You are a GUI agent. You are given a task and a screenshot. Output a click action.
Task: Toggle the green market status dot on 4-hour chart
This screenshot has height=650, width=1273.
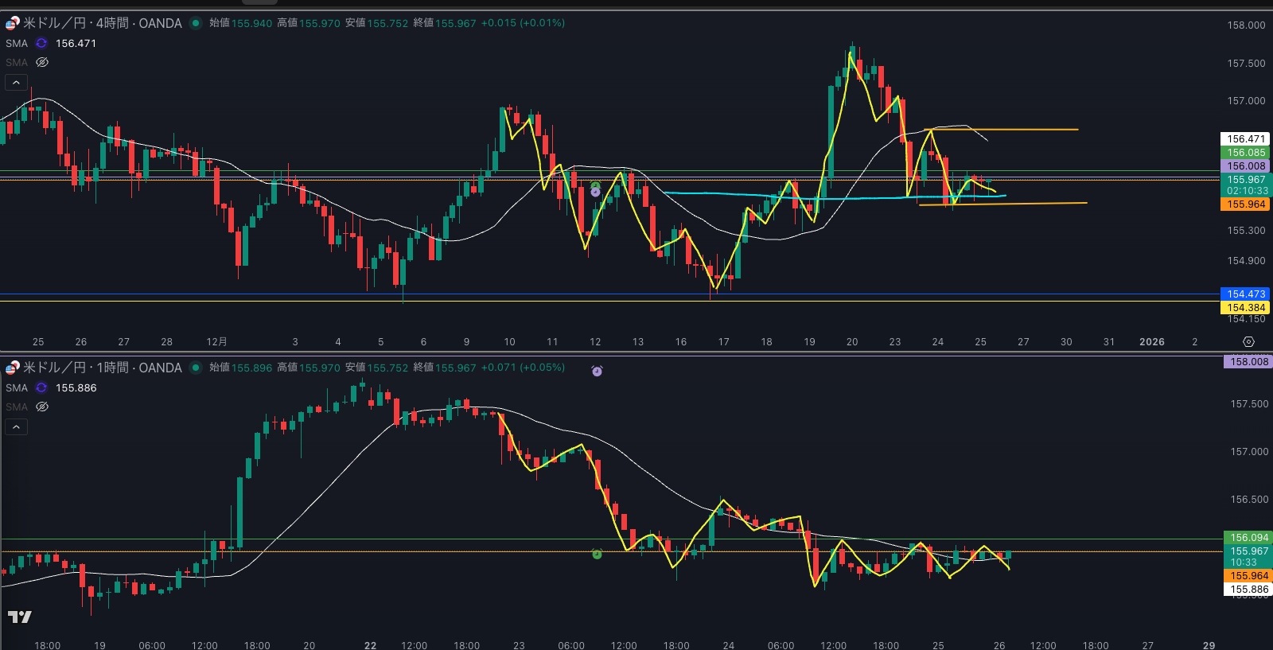click(x=195, y=23)
